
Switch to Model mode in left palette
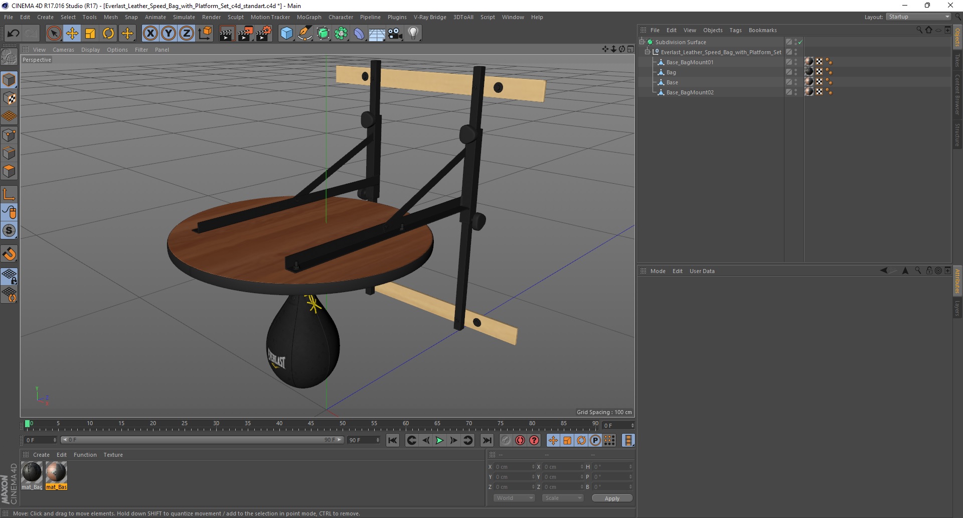(x=9, y=80)
